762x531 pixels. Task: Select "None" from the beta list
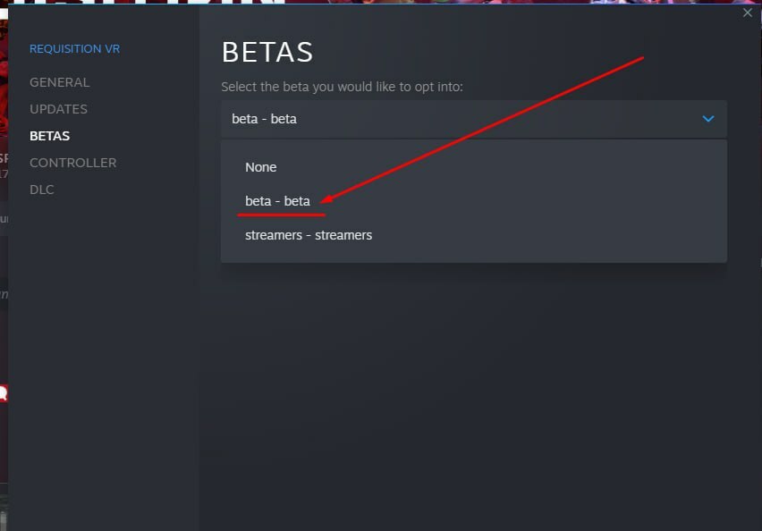(x=261, y=167)
